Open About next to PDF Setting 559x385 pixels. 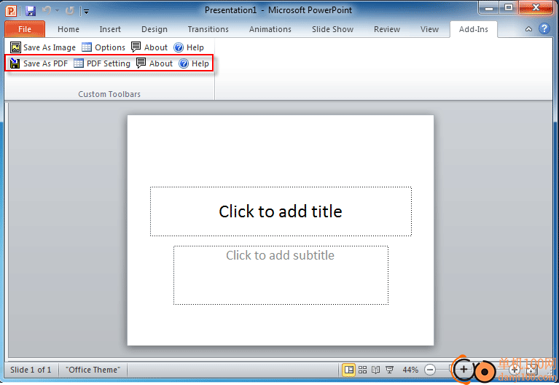point(155,63)
